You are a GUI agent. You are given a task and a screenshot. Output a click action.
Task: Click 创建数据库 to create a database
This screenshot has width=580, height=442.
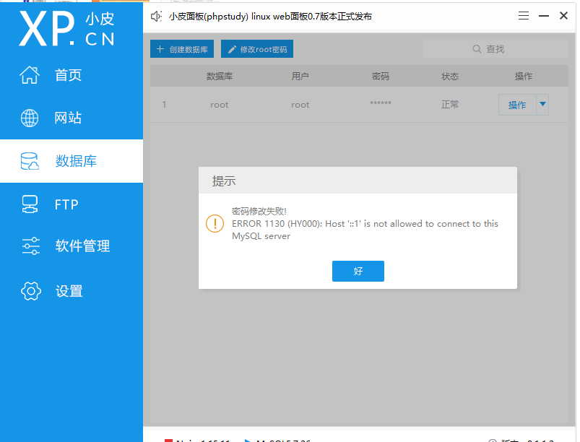tap(181, 48)
